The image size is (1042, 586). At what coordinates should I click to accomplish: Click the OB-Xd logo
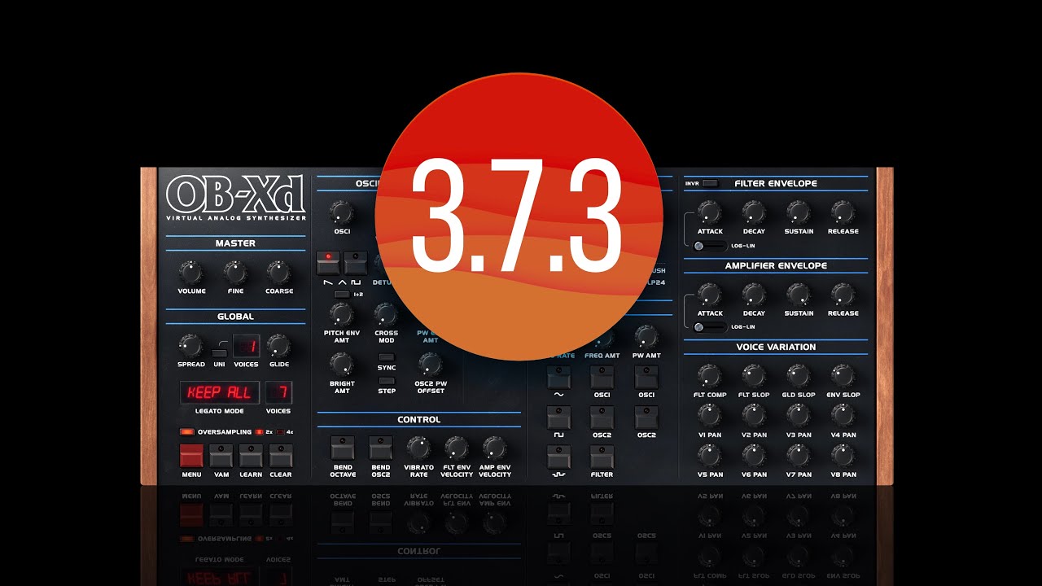pos(235,196)
